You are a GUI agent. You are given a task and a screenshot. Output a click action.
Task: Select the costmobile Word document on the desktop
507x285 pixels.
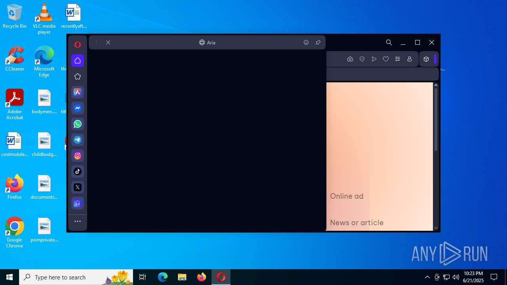pyautogui.click(x=15, y=144)
